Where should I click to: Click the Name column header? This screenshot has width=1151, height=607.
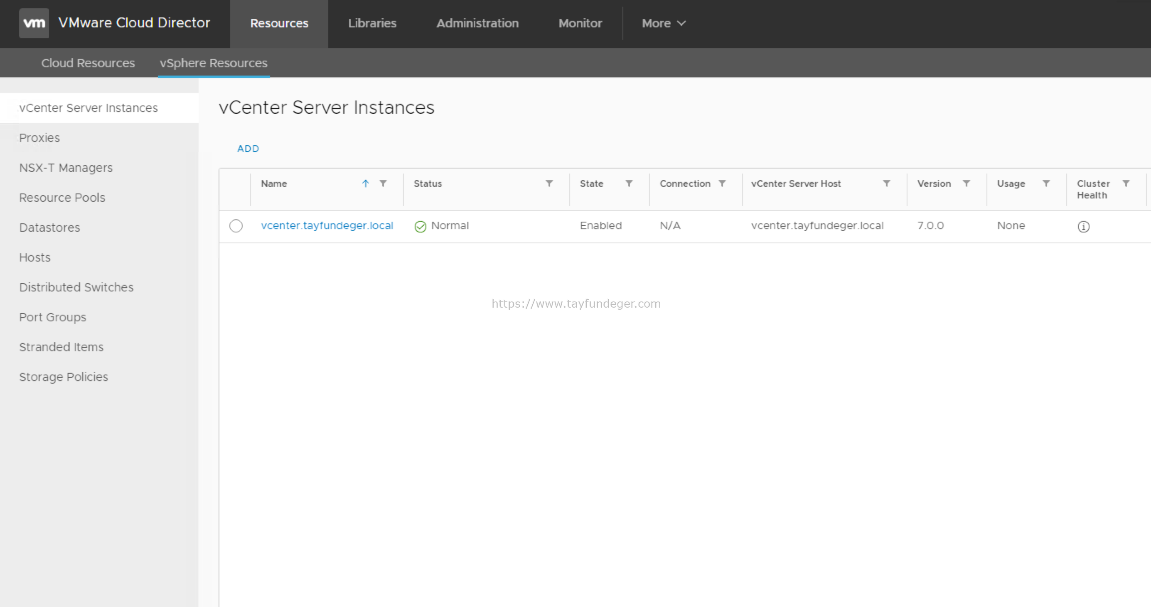(274, 184)
